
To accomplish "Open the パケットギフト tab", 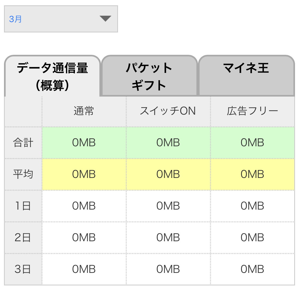I will tap(149, 76).
